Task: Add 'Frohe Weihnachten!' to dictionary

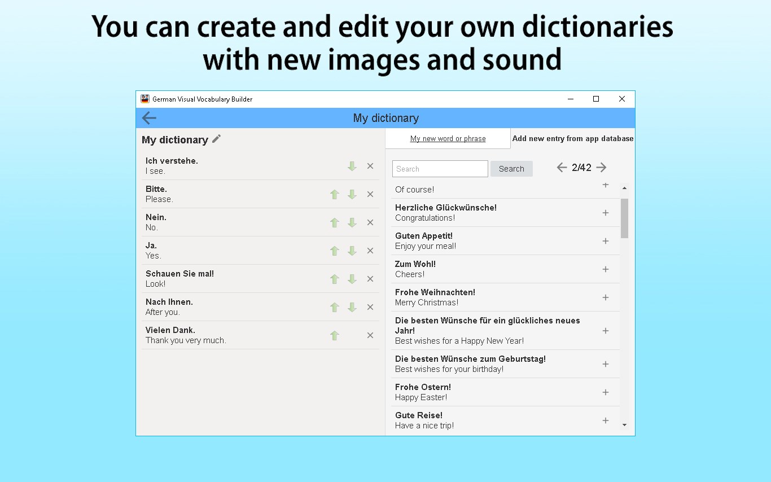Action: coord(606,297)
